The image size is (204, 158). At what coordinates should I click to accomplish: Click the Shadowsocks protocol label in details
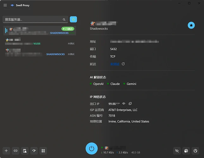tap(99, 28)
